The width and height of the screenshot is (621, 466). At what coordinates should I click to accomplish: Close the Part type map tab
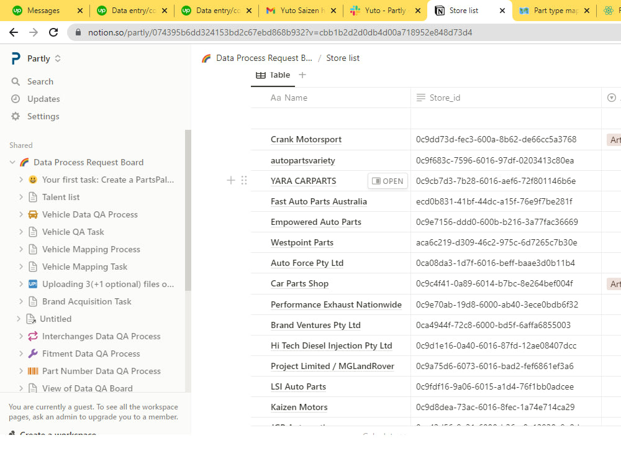[x=587, y=11]
